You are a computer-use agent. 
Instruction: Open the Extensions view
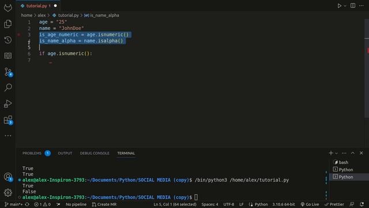tap(8, 120)
